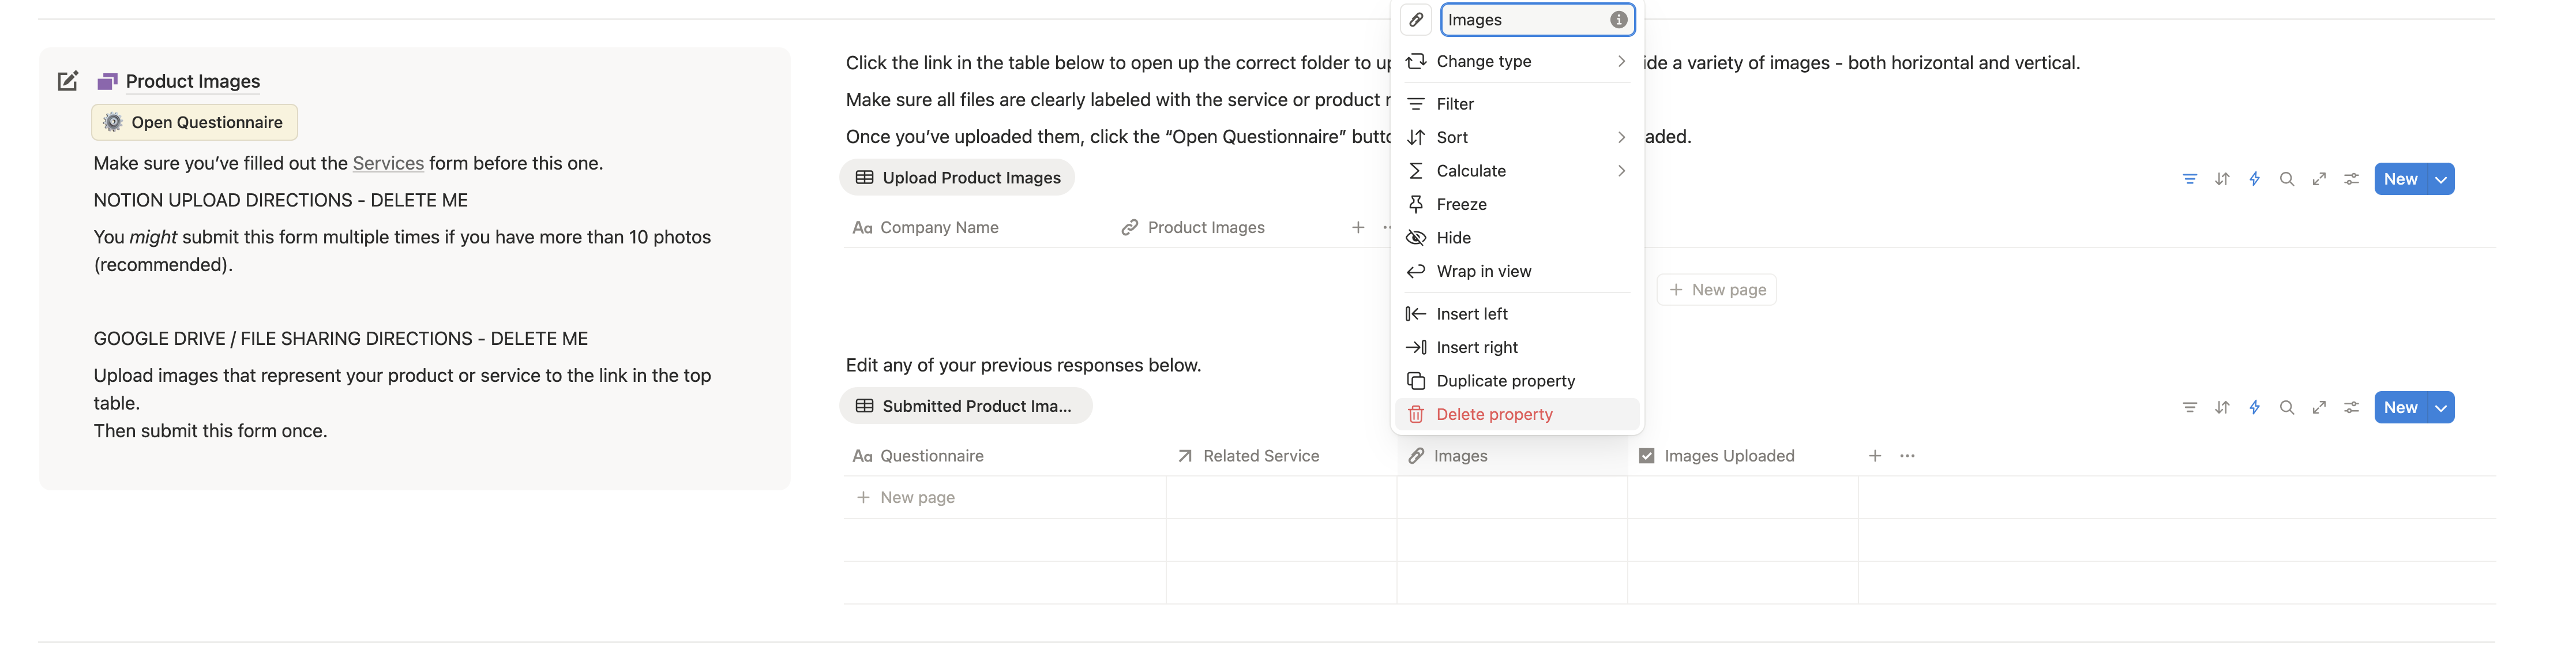Open view settings sliders icon in lower toolbar
Image resolution: width=2576 pixels, height=653 pixels.
coord(2351,407)
